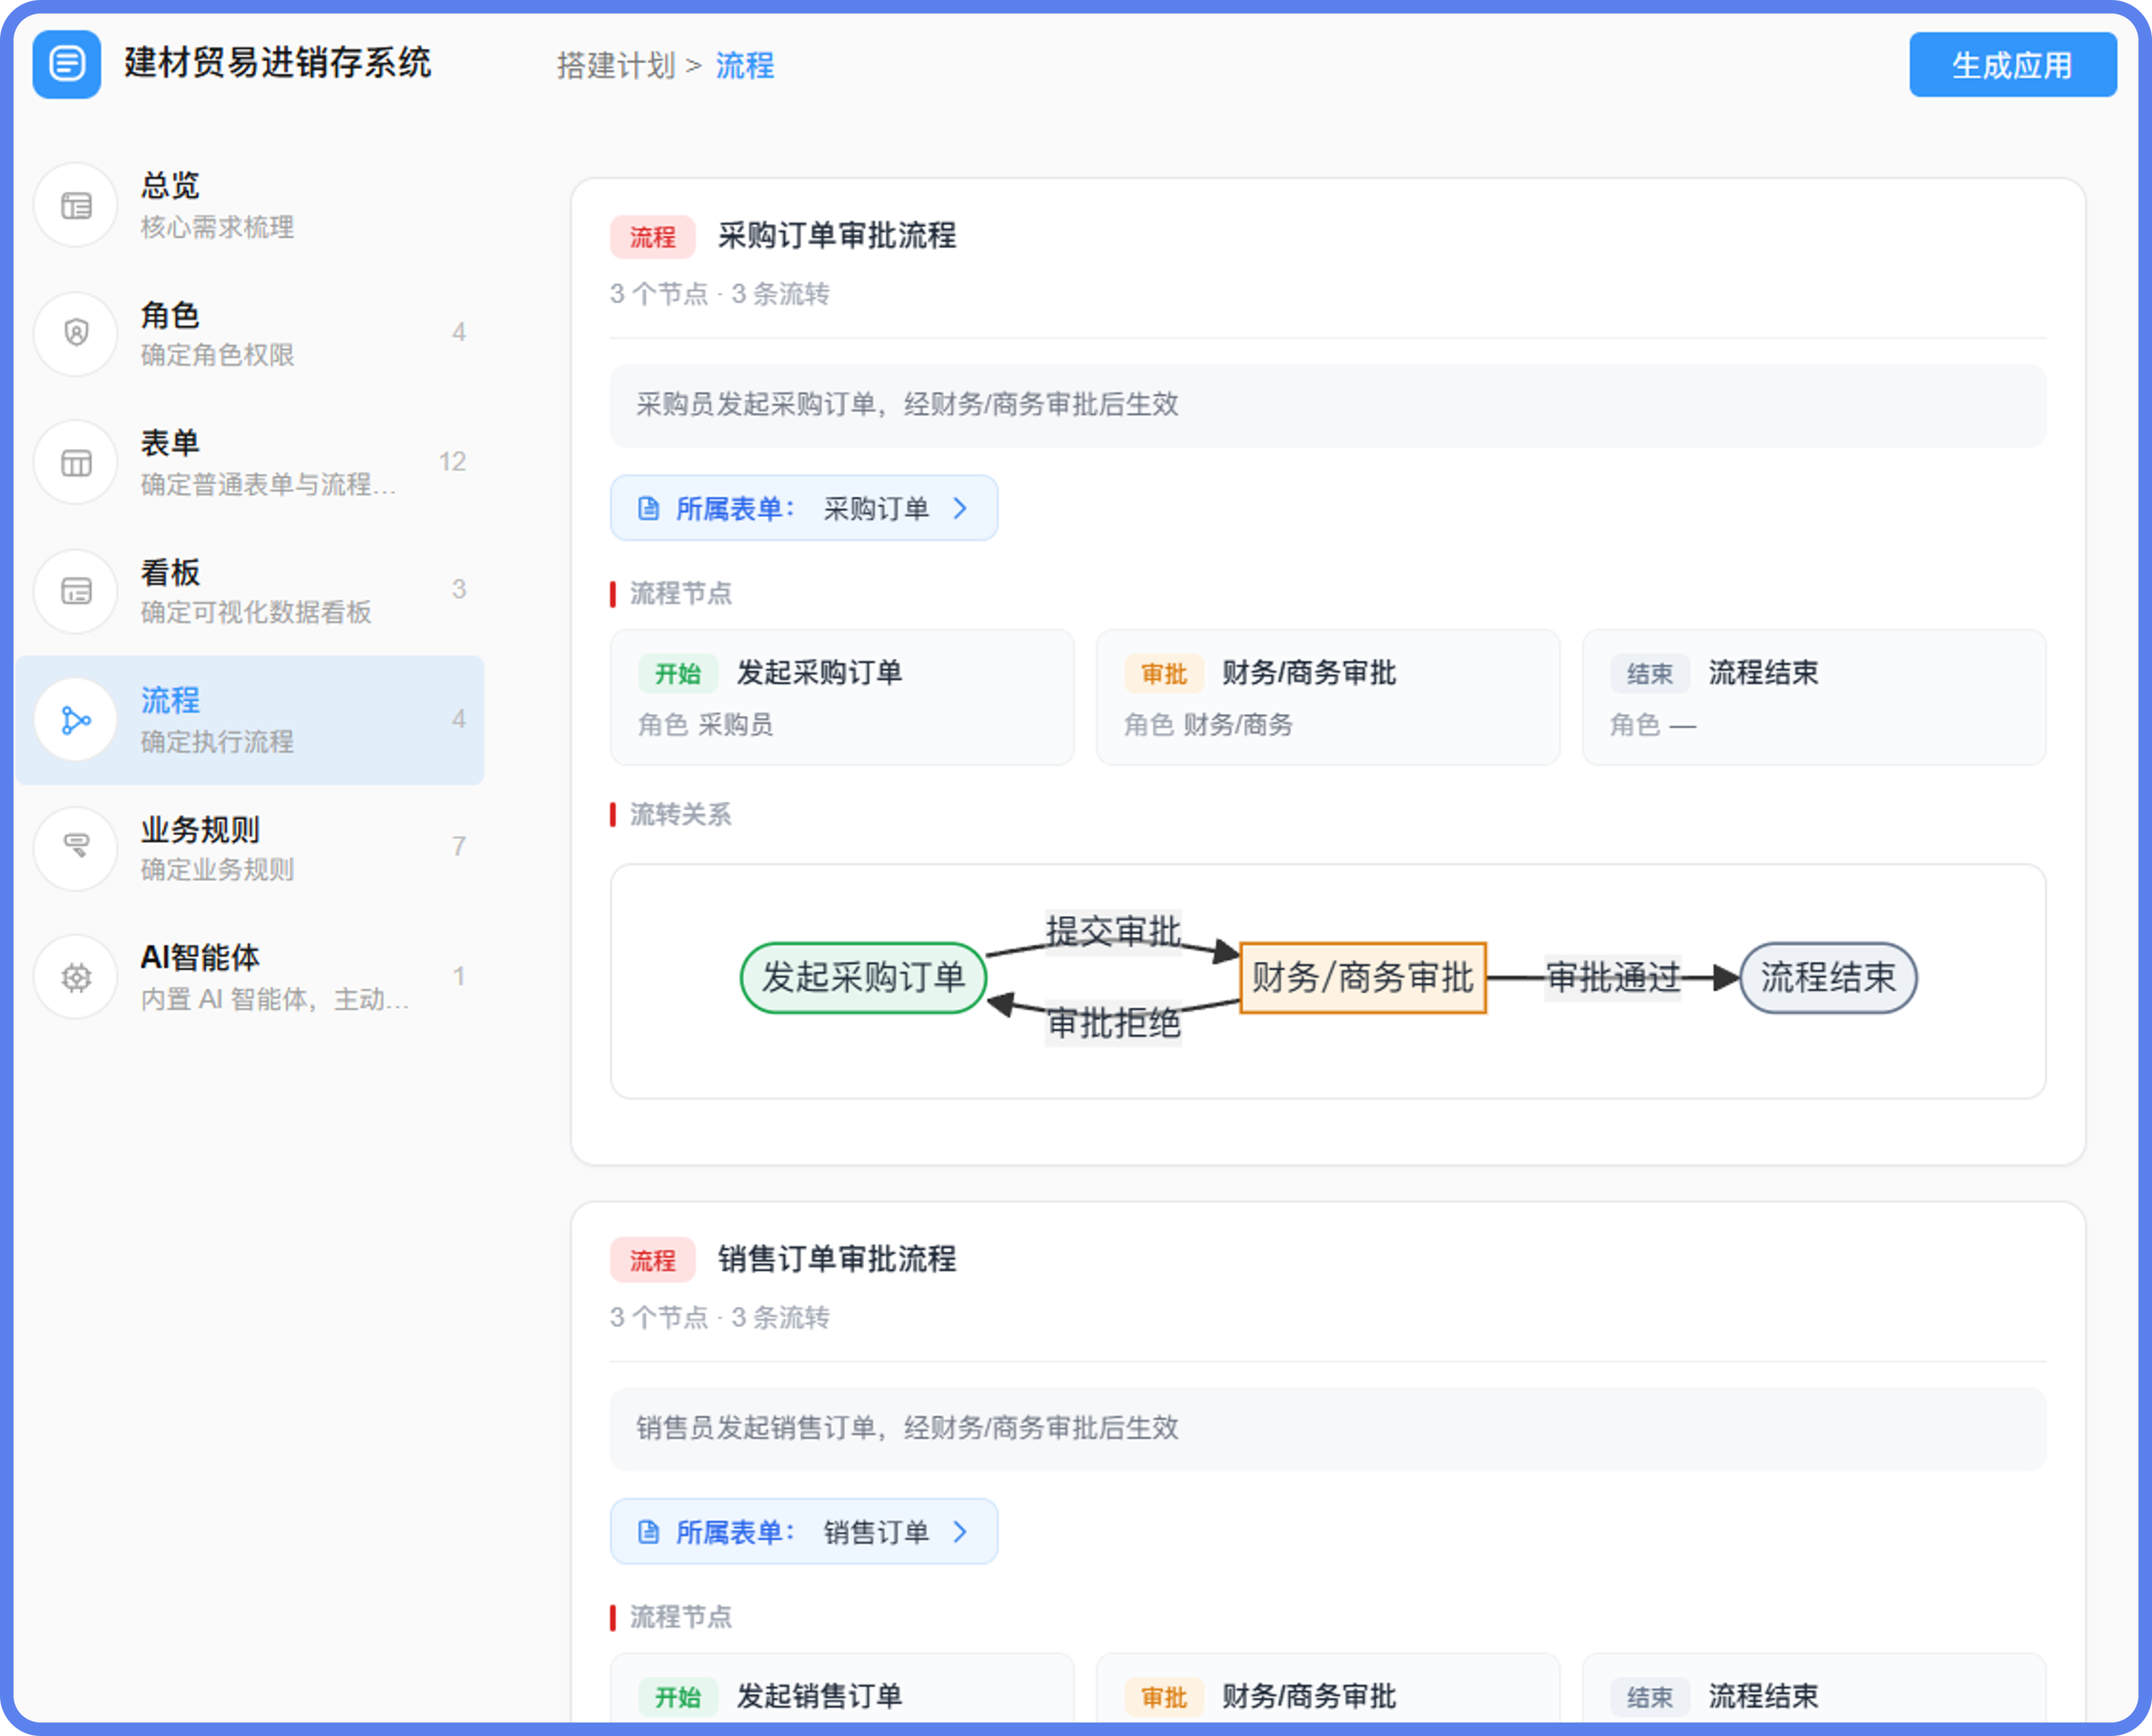Go to 角色 确定角色权限 section
Image resolution: width=2152 pixels, height=1736 pixels.
click(x=250, y=333)
